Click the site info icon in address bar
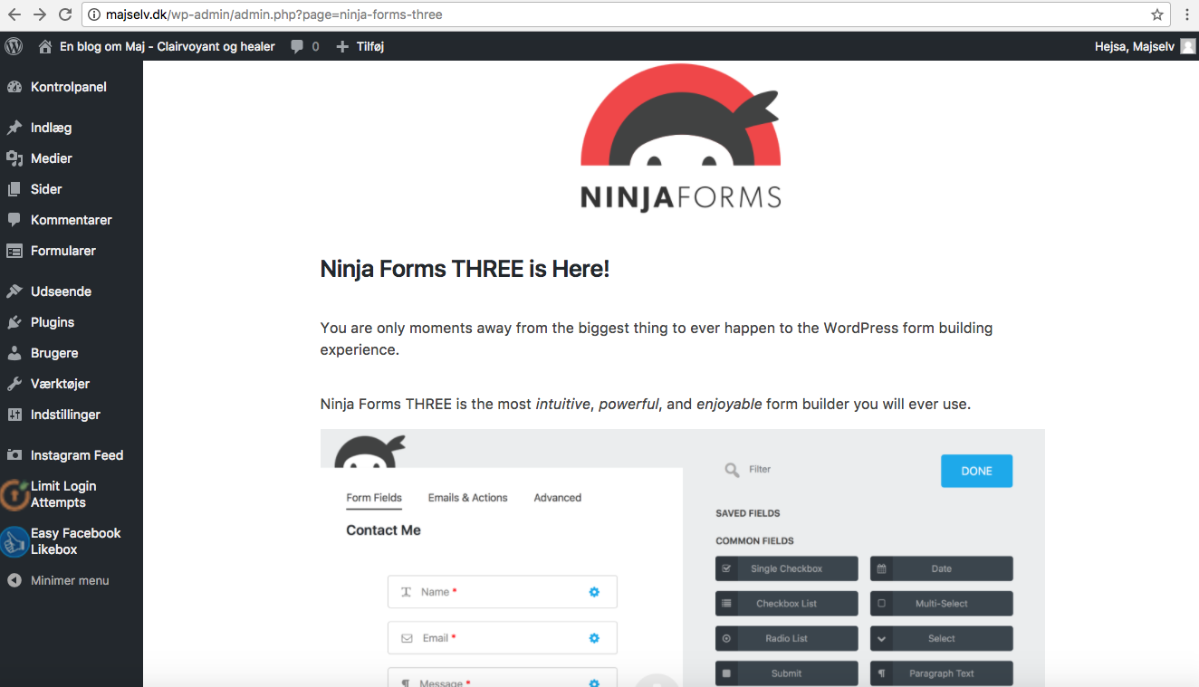 click(x=94, y=14)
